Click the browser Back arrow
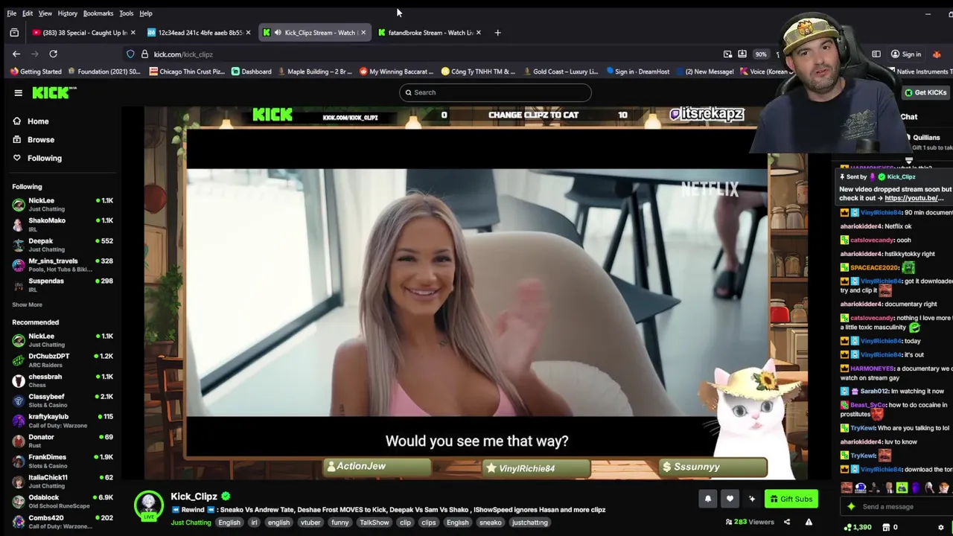The width and height of the screenshot is (953, 536). pos(16,54)
